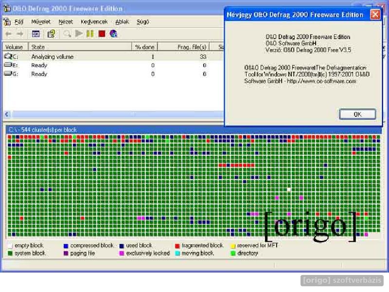This screenshot has height=292, width=389.
Task: Click the blue compressed block legend swatch
Action: [66, 246]
